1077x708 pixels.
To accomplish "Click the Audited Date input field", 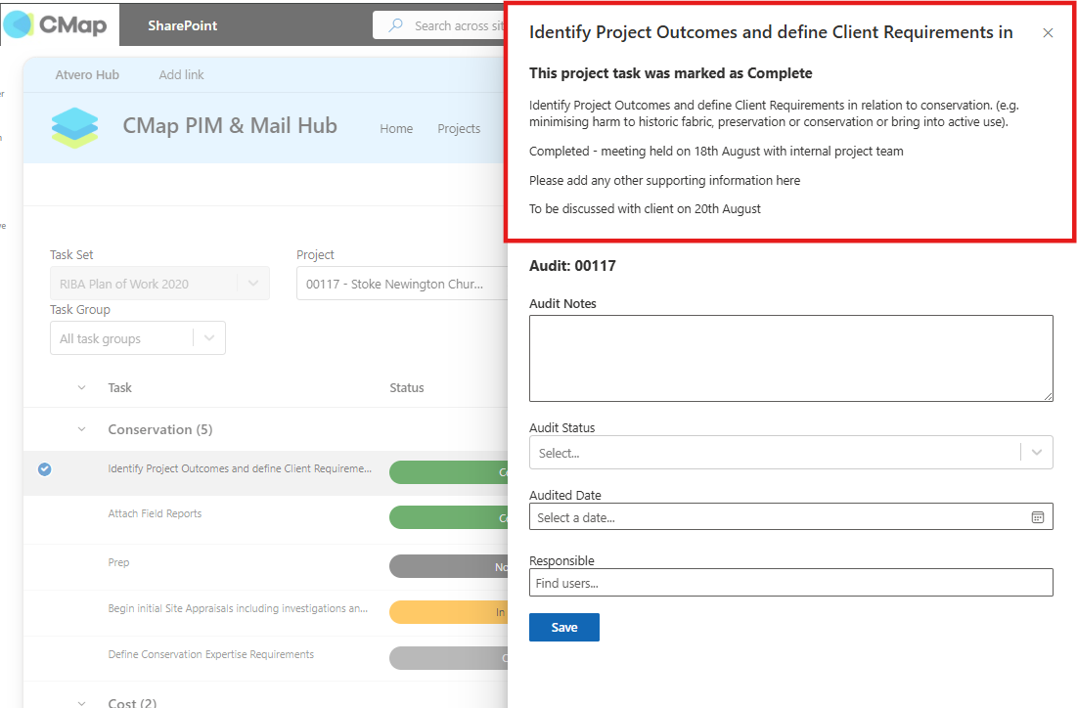I will point(790,517).
